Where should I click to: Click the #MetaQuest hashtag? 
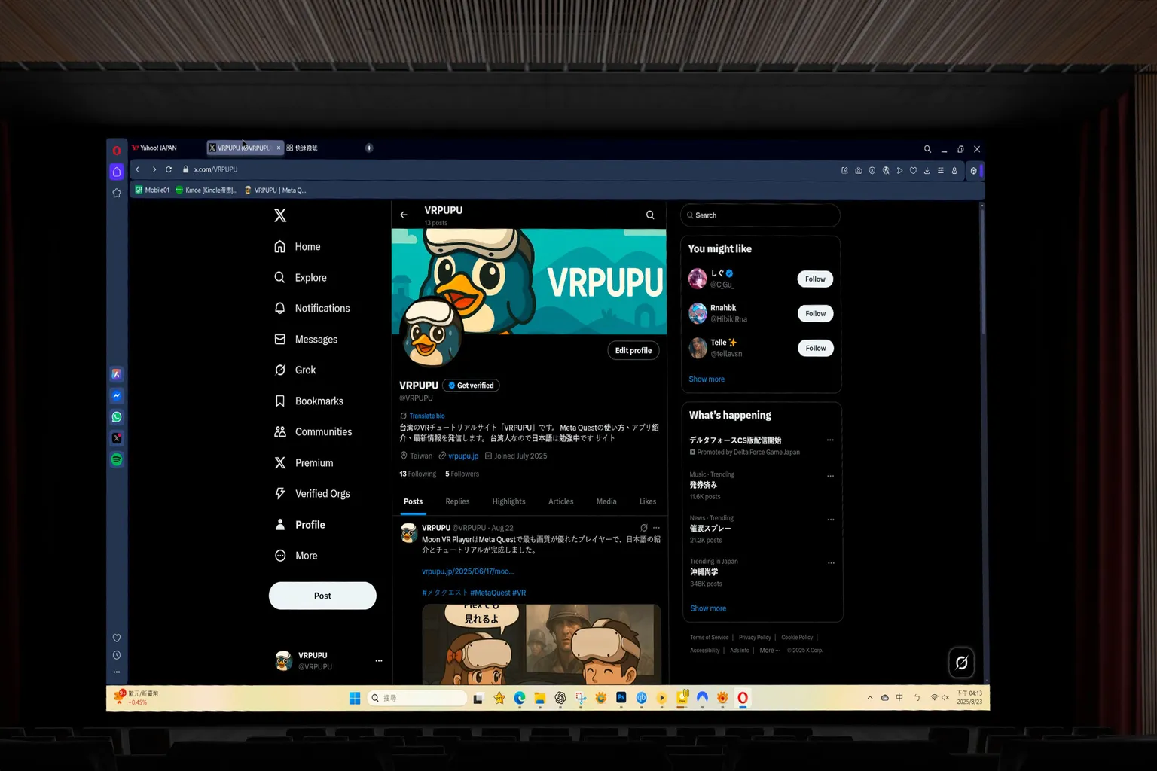pyautogui.click(x=490, y=593)
